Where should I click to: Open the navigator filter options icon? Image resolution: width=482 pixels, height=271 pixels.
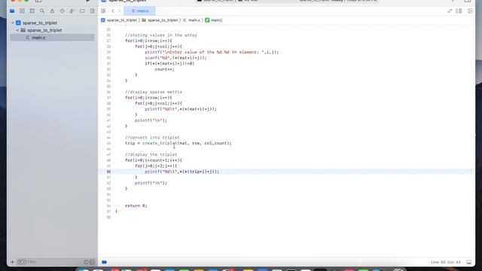point(22,262)
